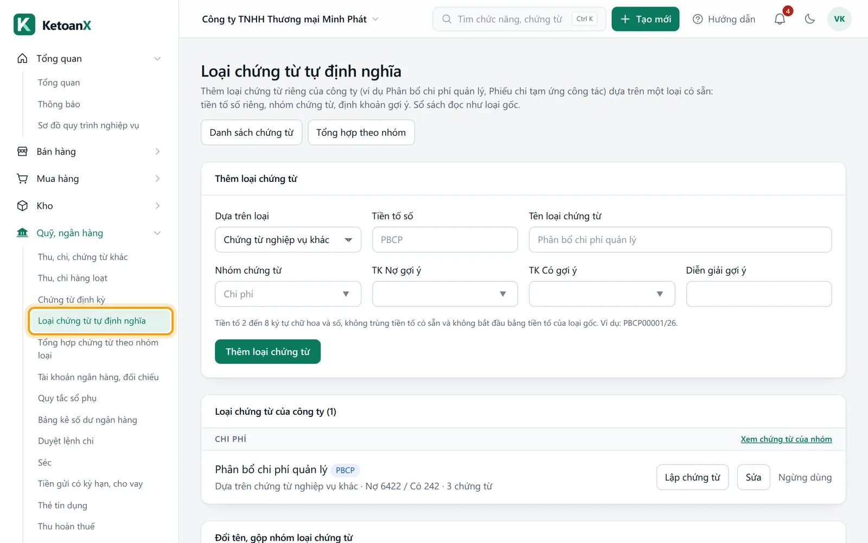Open the TK Có gợi ý dropdown
868x543 pixels.
[x=602, y=294]
